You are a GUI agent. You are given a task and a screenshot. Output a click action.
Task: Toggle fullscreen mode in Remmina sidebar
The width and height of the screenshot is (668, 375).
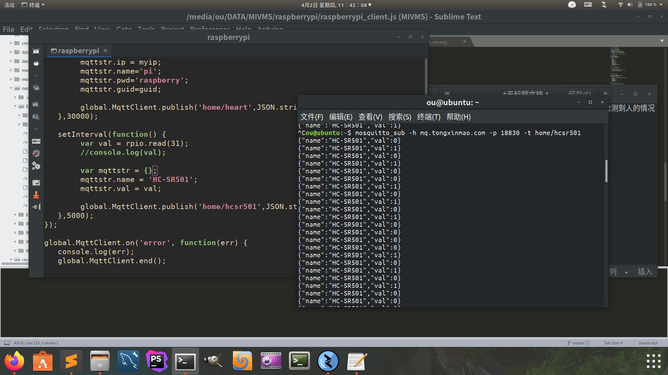coord(36,51)
